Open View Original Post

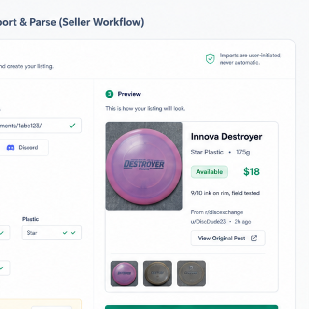[x=228, y=238]
